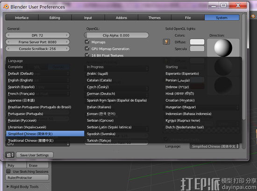257x191 pixels.
Task: Select Japanese language option
Action: (x=45, y=100)
